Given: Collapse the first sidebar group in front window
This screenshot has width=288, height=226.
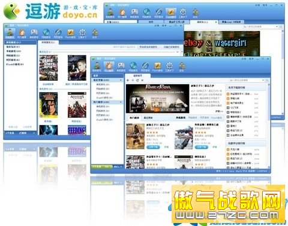Looking at the screenshot, I should tap(121, 80).
